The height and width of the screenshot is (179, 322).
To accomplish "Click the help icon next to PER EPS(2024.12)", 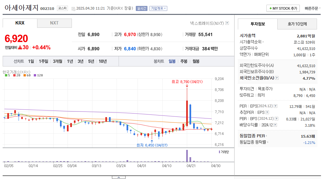I will [276, 106].
